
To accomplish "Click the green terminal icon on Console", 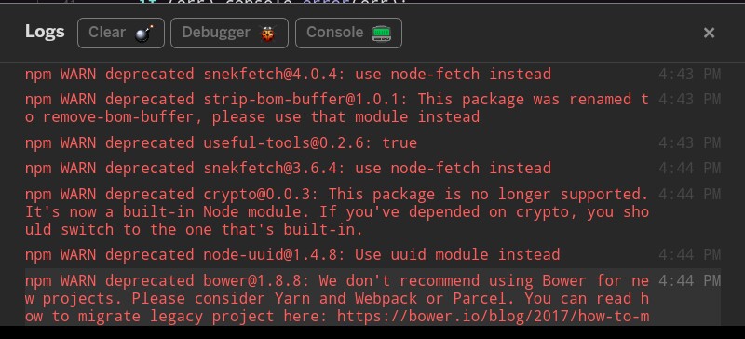I will click(381, 34).
